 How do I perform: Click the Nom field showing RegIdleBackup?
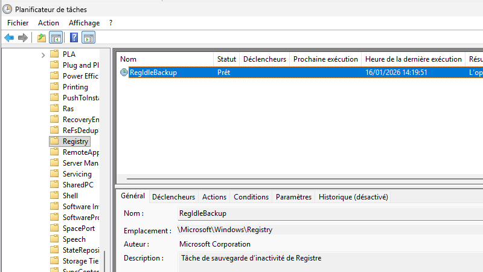click(330, 214)
